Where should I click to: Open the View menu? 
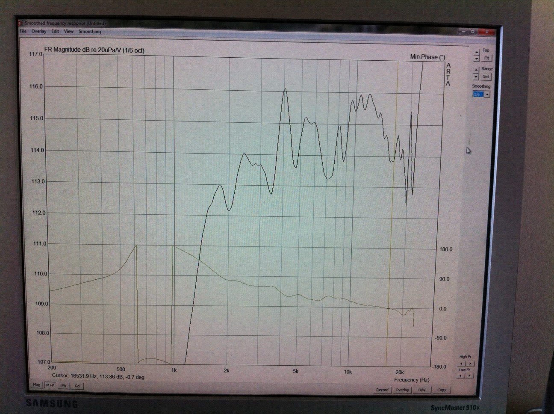click(x=68, y=31)
